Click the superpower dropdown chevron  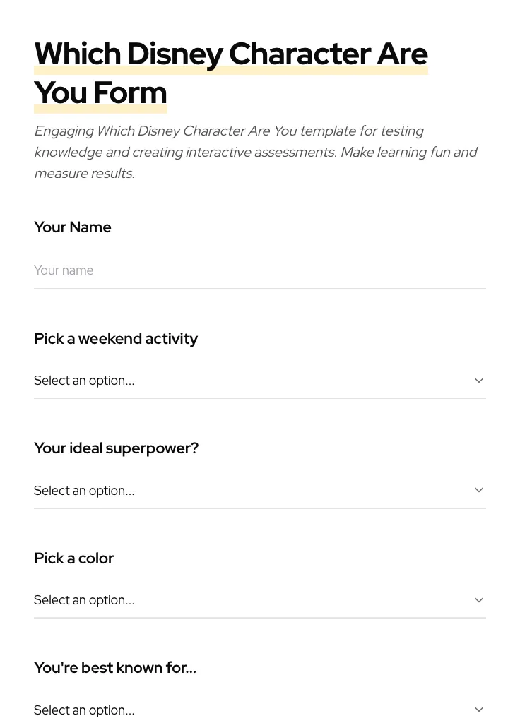coord(479,489)
